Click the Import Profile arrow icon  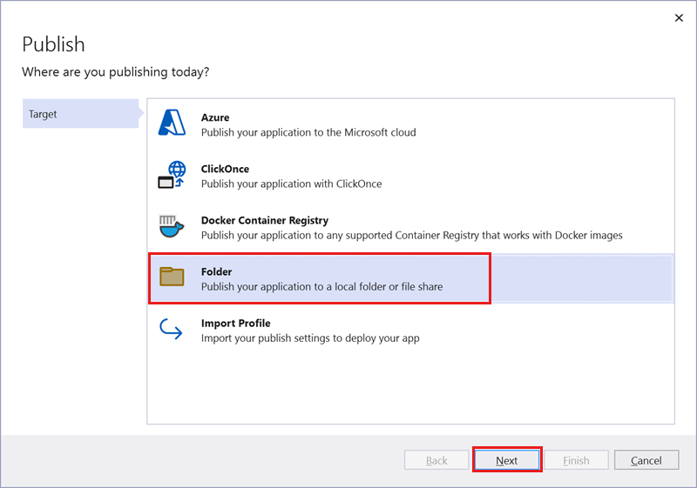pyautogui.click(x=172, y=330)
